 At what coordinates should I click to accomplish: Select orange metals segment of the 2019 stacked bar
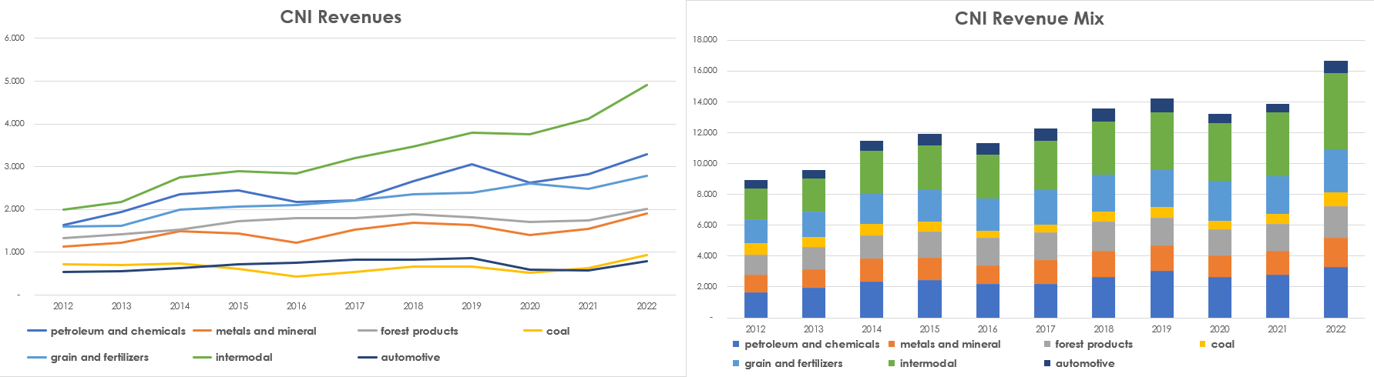[x=1161, y=258]
